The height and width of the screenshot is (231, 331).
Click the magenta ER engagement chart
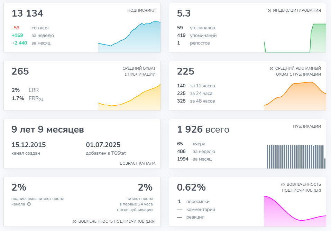click(295, 211)
